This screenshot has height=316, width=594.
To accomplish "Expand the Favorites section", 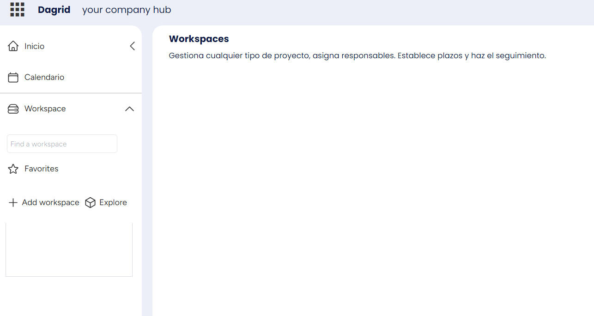I will (x=41, y=169).
